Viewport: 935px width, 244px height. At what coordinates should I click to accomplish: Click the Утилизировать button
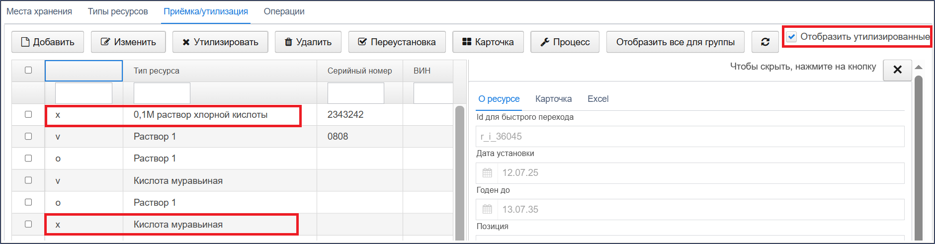pyautogui.click(x=220, y=42)
